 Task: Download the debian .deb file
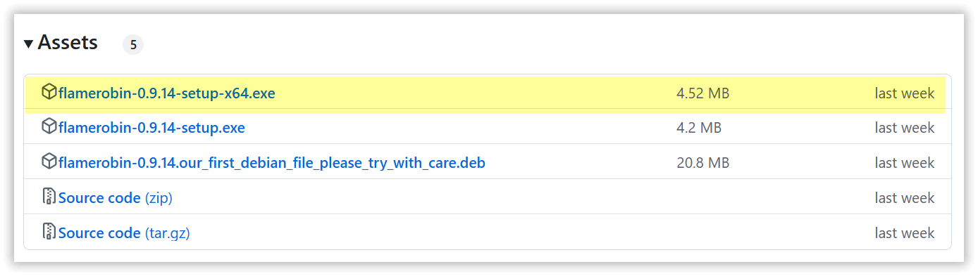pos(272,164)
